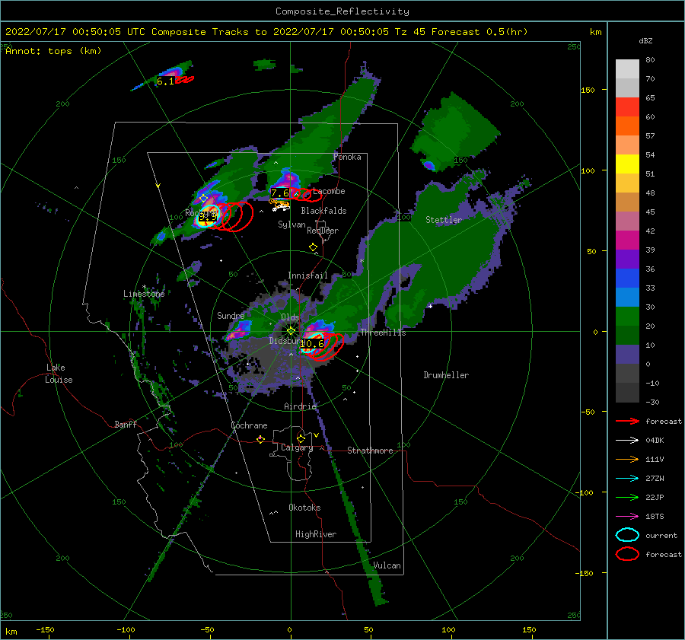This screenshot has height=640, width=685.
Task: Click the Calgary city label
Action: tap(297, 447)
